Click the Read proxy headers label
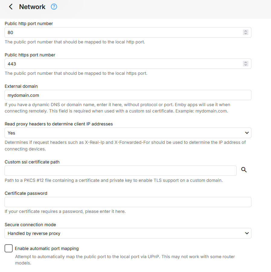Screen dimensions: 271x272 click(59, 124)
